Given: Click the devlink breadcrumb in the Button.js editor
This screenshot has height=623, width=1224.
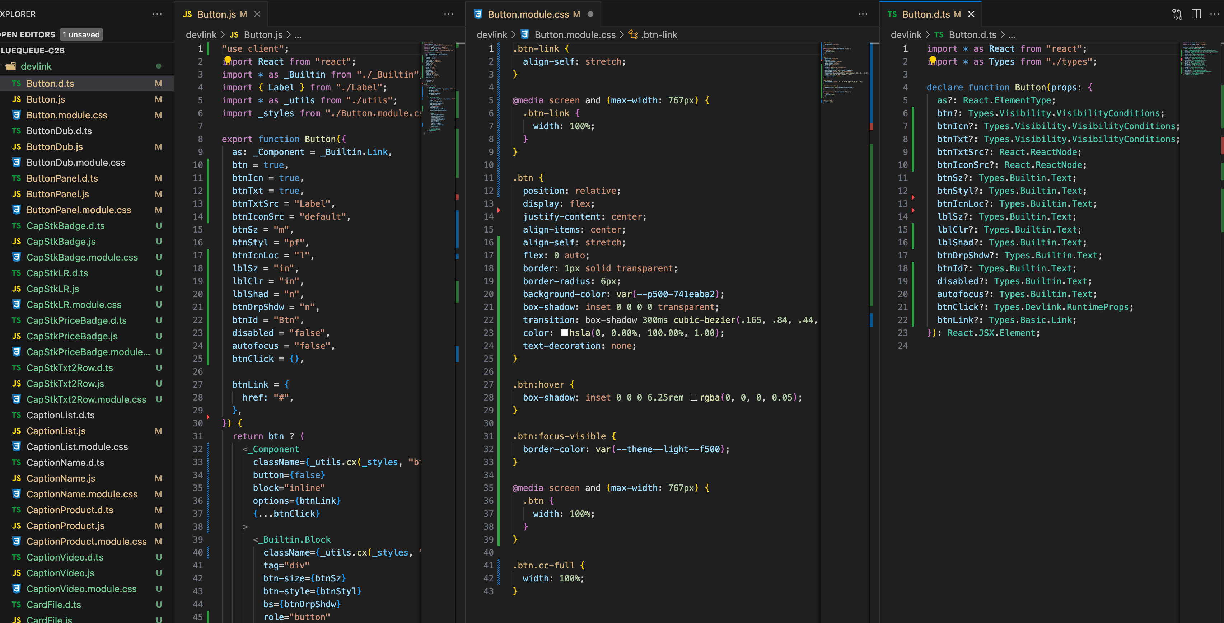Looking at the screenshot, I should [x=201, y=35].
